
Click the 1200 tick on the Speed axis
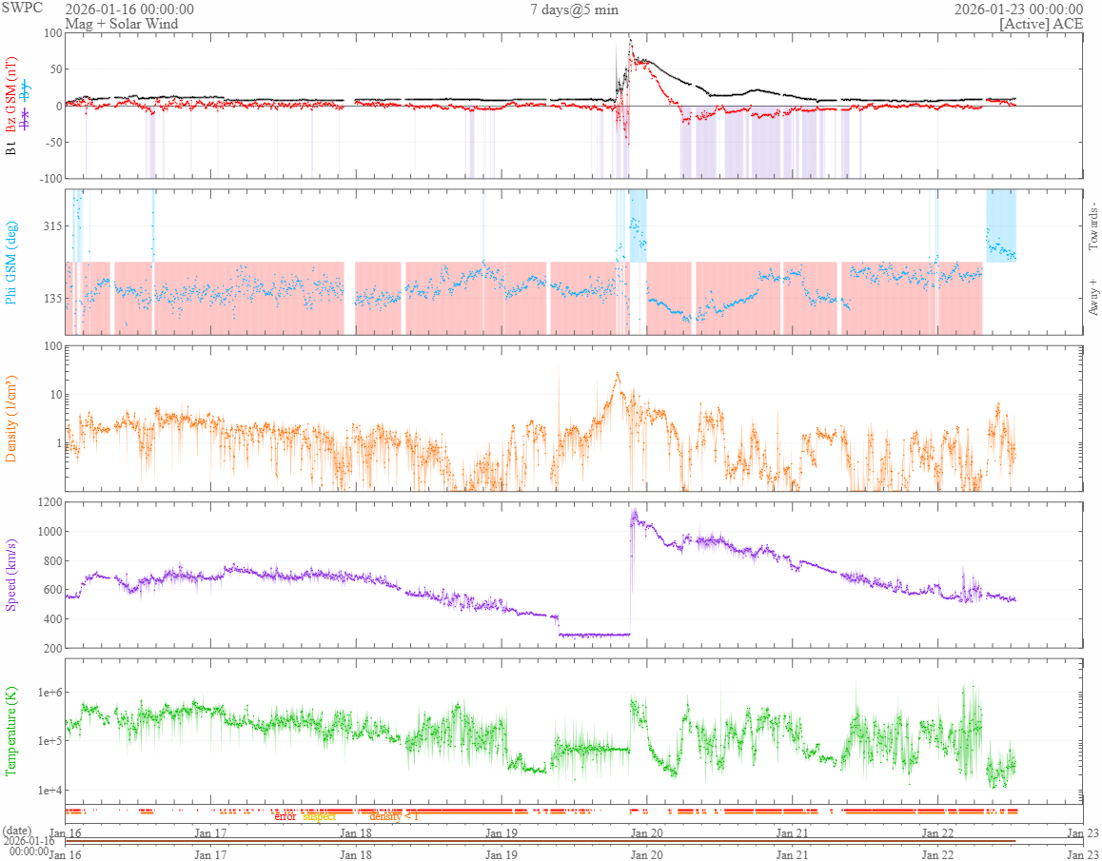(49, 501)
